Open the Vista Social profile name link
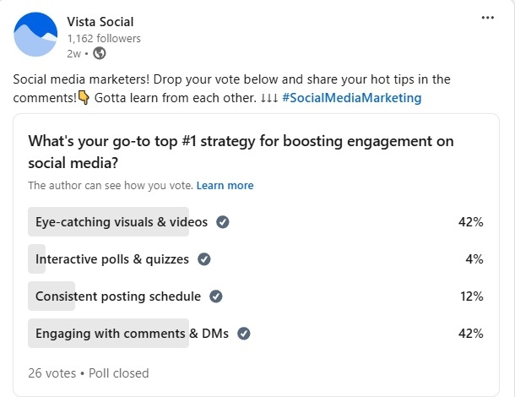The image size is (515, 397). click(x=100, y=21)
